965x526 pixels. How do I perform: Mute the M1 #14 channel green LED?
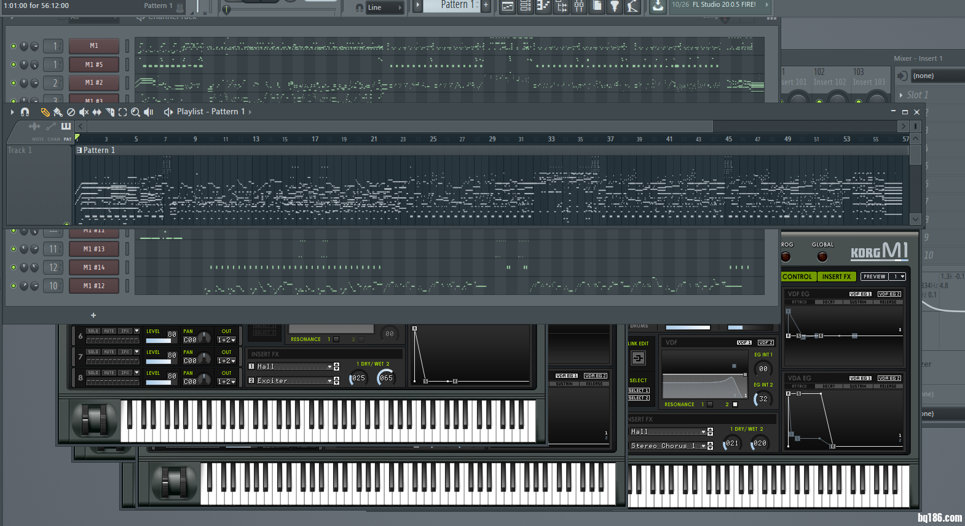14,267
